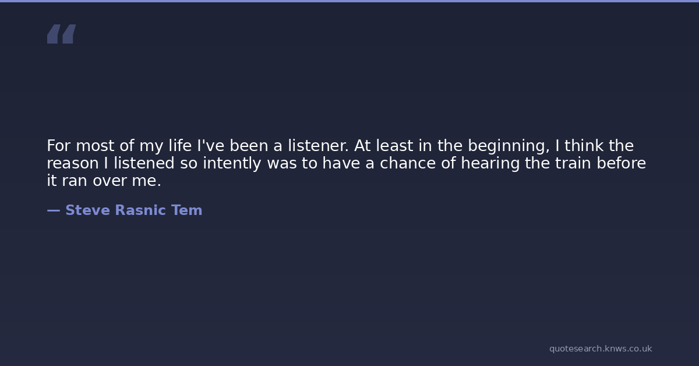Click the word "think" in the first line
The width and height of the screenshot is (699, 366).
click(x=584, y=146)
